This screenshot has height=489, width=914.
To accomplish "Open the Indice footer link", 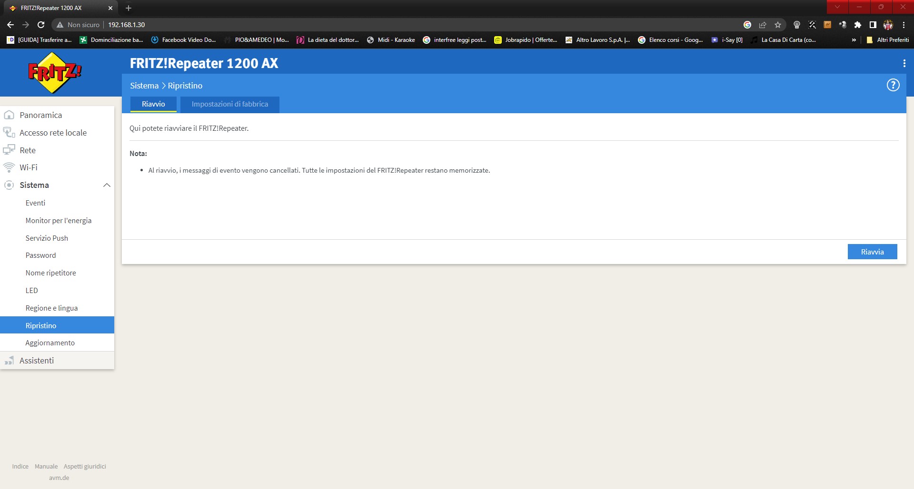I will 20,467.
